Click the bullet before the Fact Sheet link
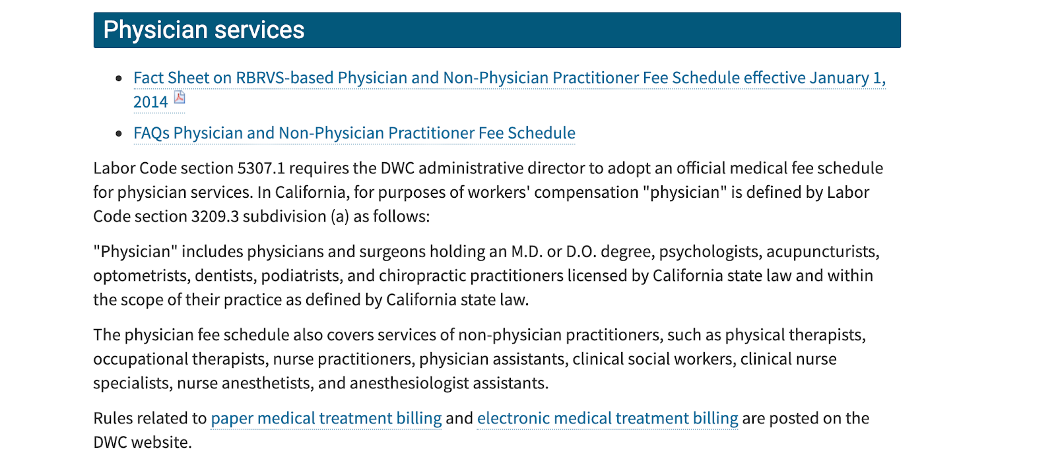Screen dimensions: 1056x457 coord(119,78)
